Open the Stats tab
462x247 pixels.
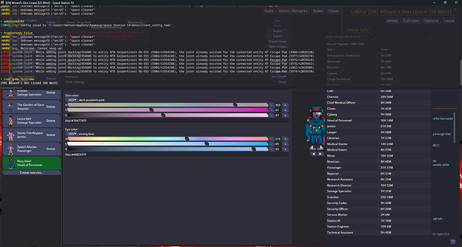pos(268,11)
